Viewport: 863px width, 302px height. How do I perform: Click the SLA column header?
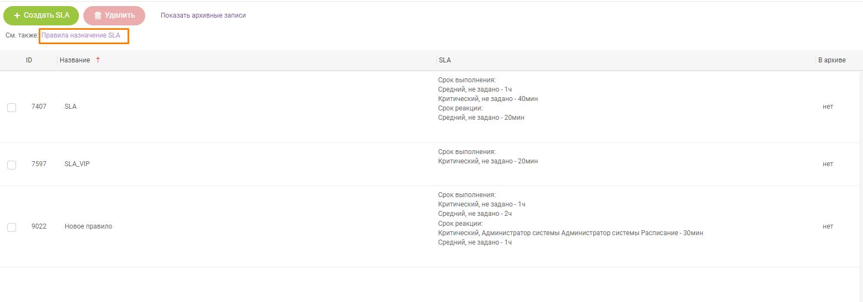(444, 60)
